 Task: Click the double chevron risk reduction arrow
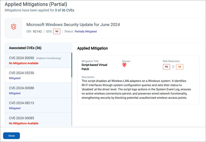pyautogui.click(x=173, y=67)
